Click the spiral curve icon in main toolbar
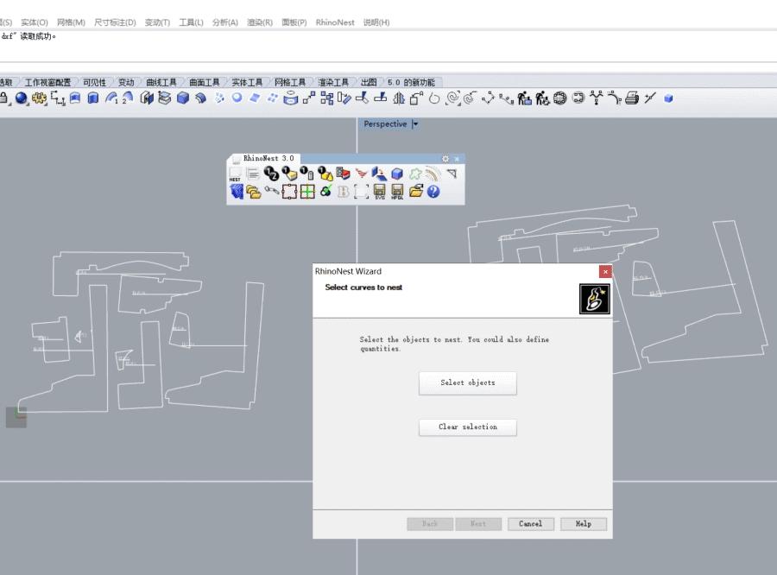777x575 pixels. click(452, 98)
